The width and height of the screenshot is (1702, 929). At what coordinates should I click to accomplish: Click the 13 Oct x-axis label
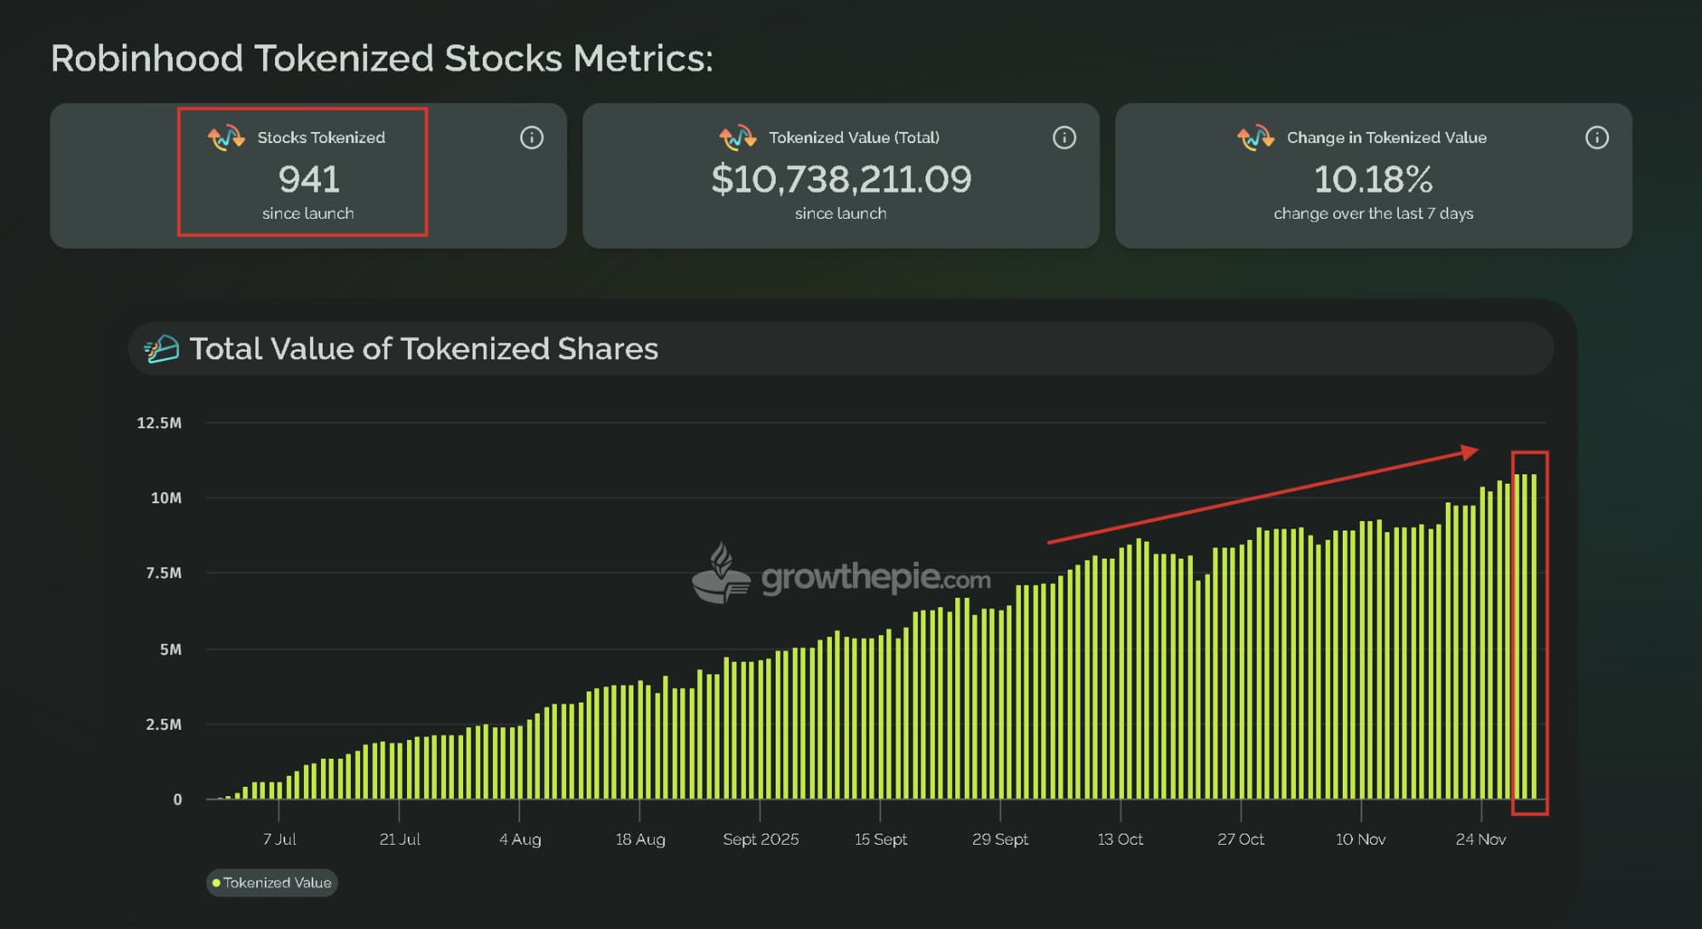tap(1120, 840)
